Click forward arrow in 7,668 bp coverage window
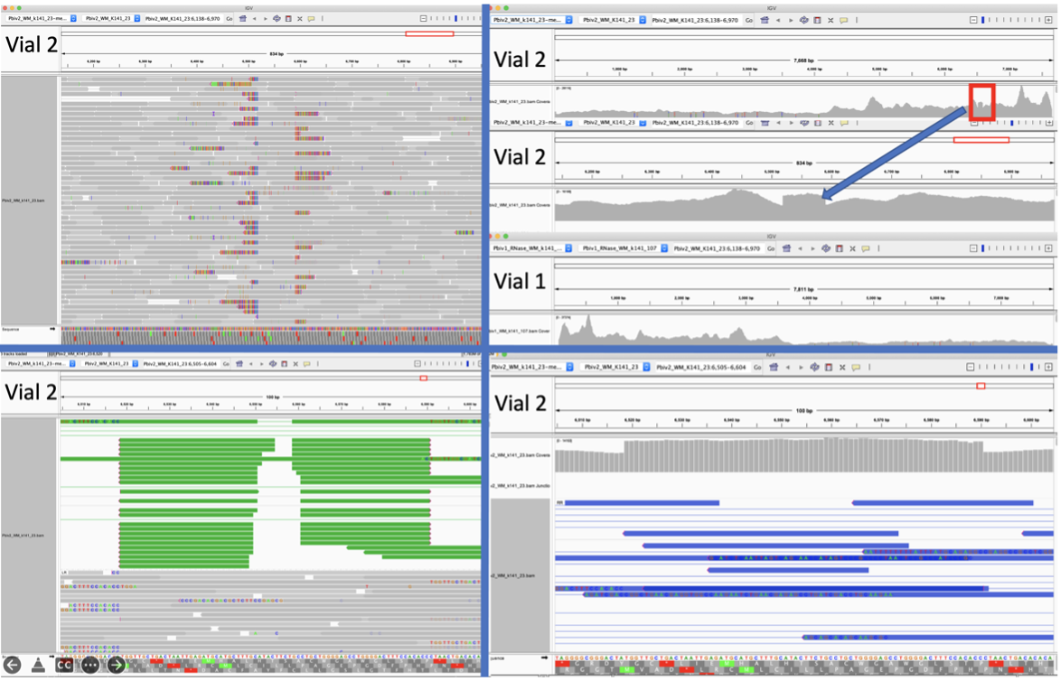 790,20
